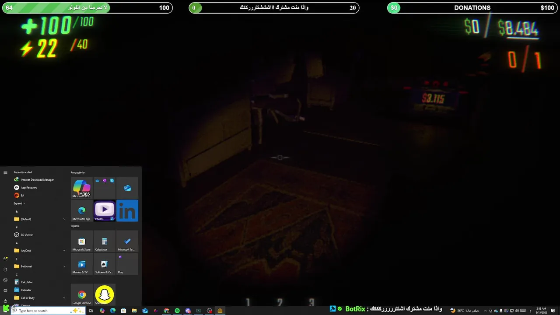Click the subscriber goal bar showing 20
Image resolution: width=560 pixels, height=315 pixels.
tap(274, 8)
